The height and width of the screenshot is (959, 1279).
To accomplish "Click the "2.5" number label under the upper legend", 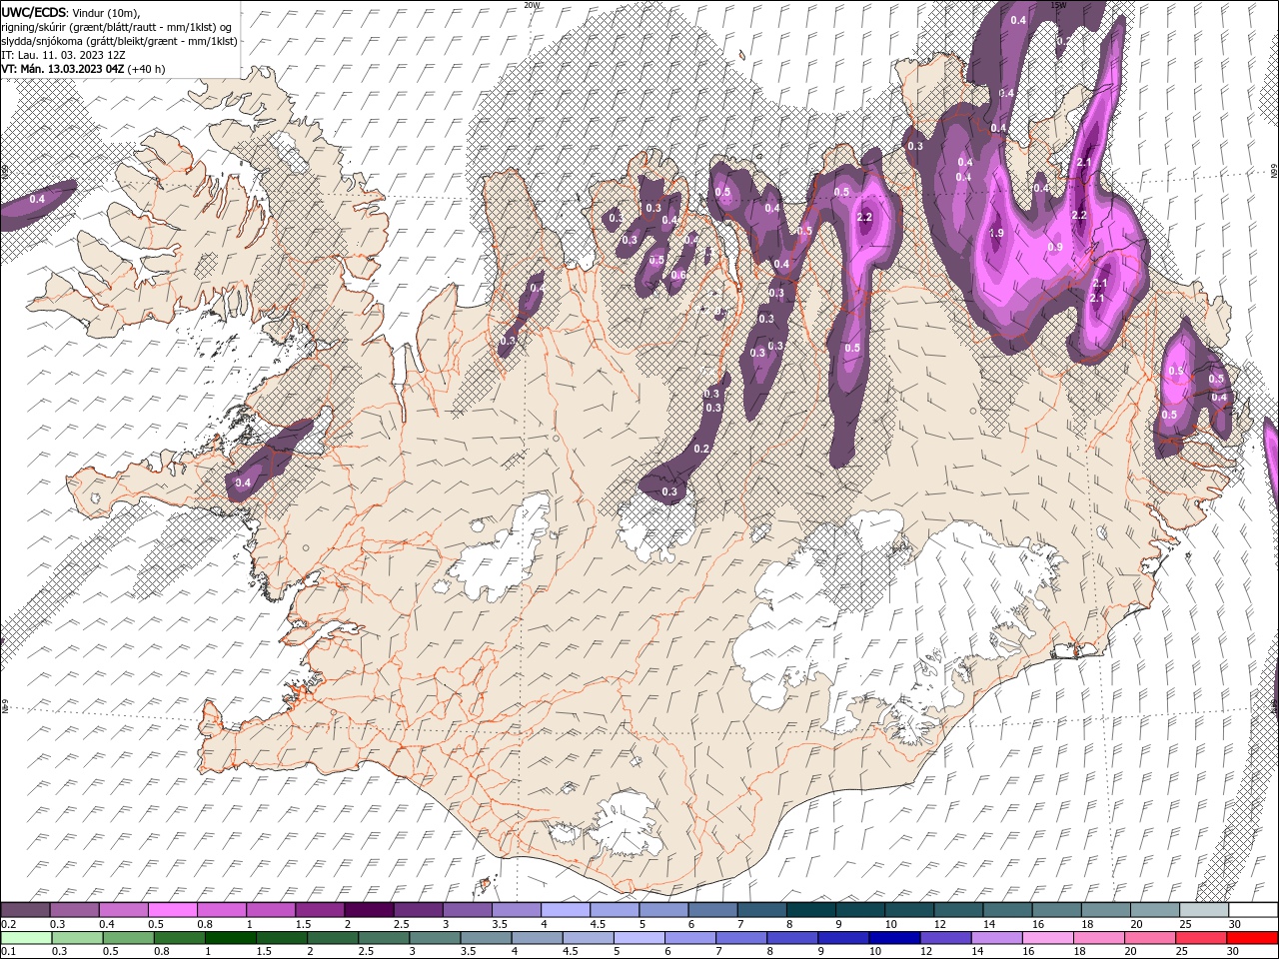I will pos(401,924).
